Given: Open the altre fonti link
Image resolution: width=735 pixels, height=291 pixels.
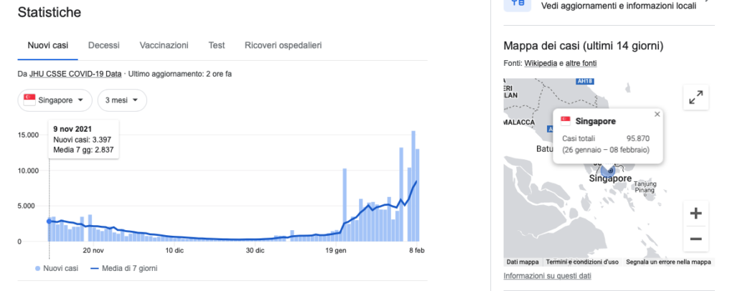Looking at the screenshot, I should (x=581, y=64).
